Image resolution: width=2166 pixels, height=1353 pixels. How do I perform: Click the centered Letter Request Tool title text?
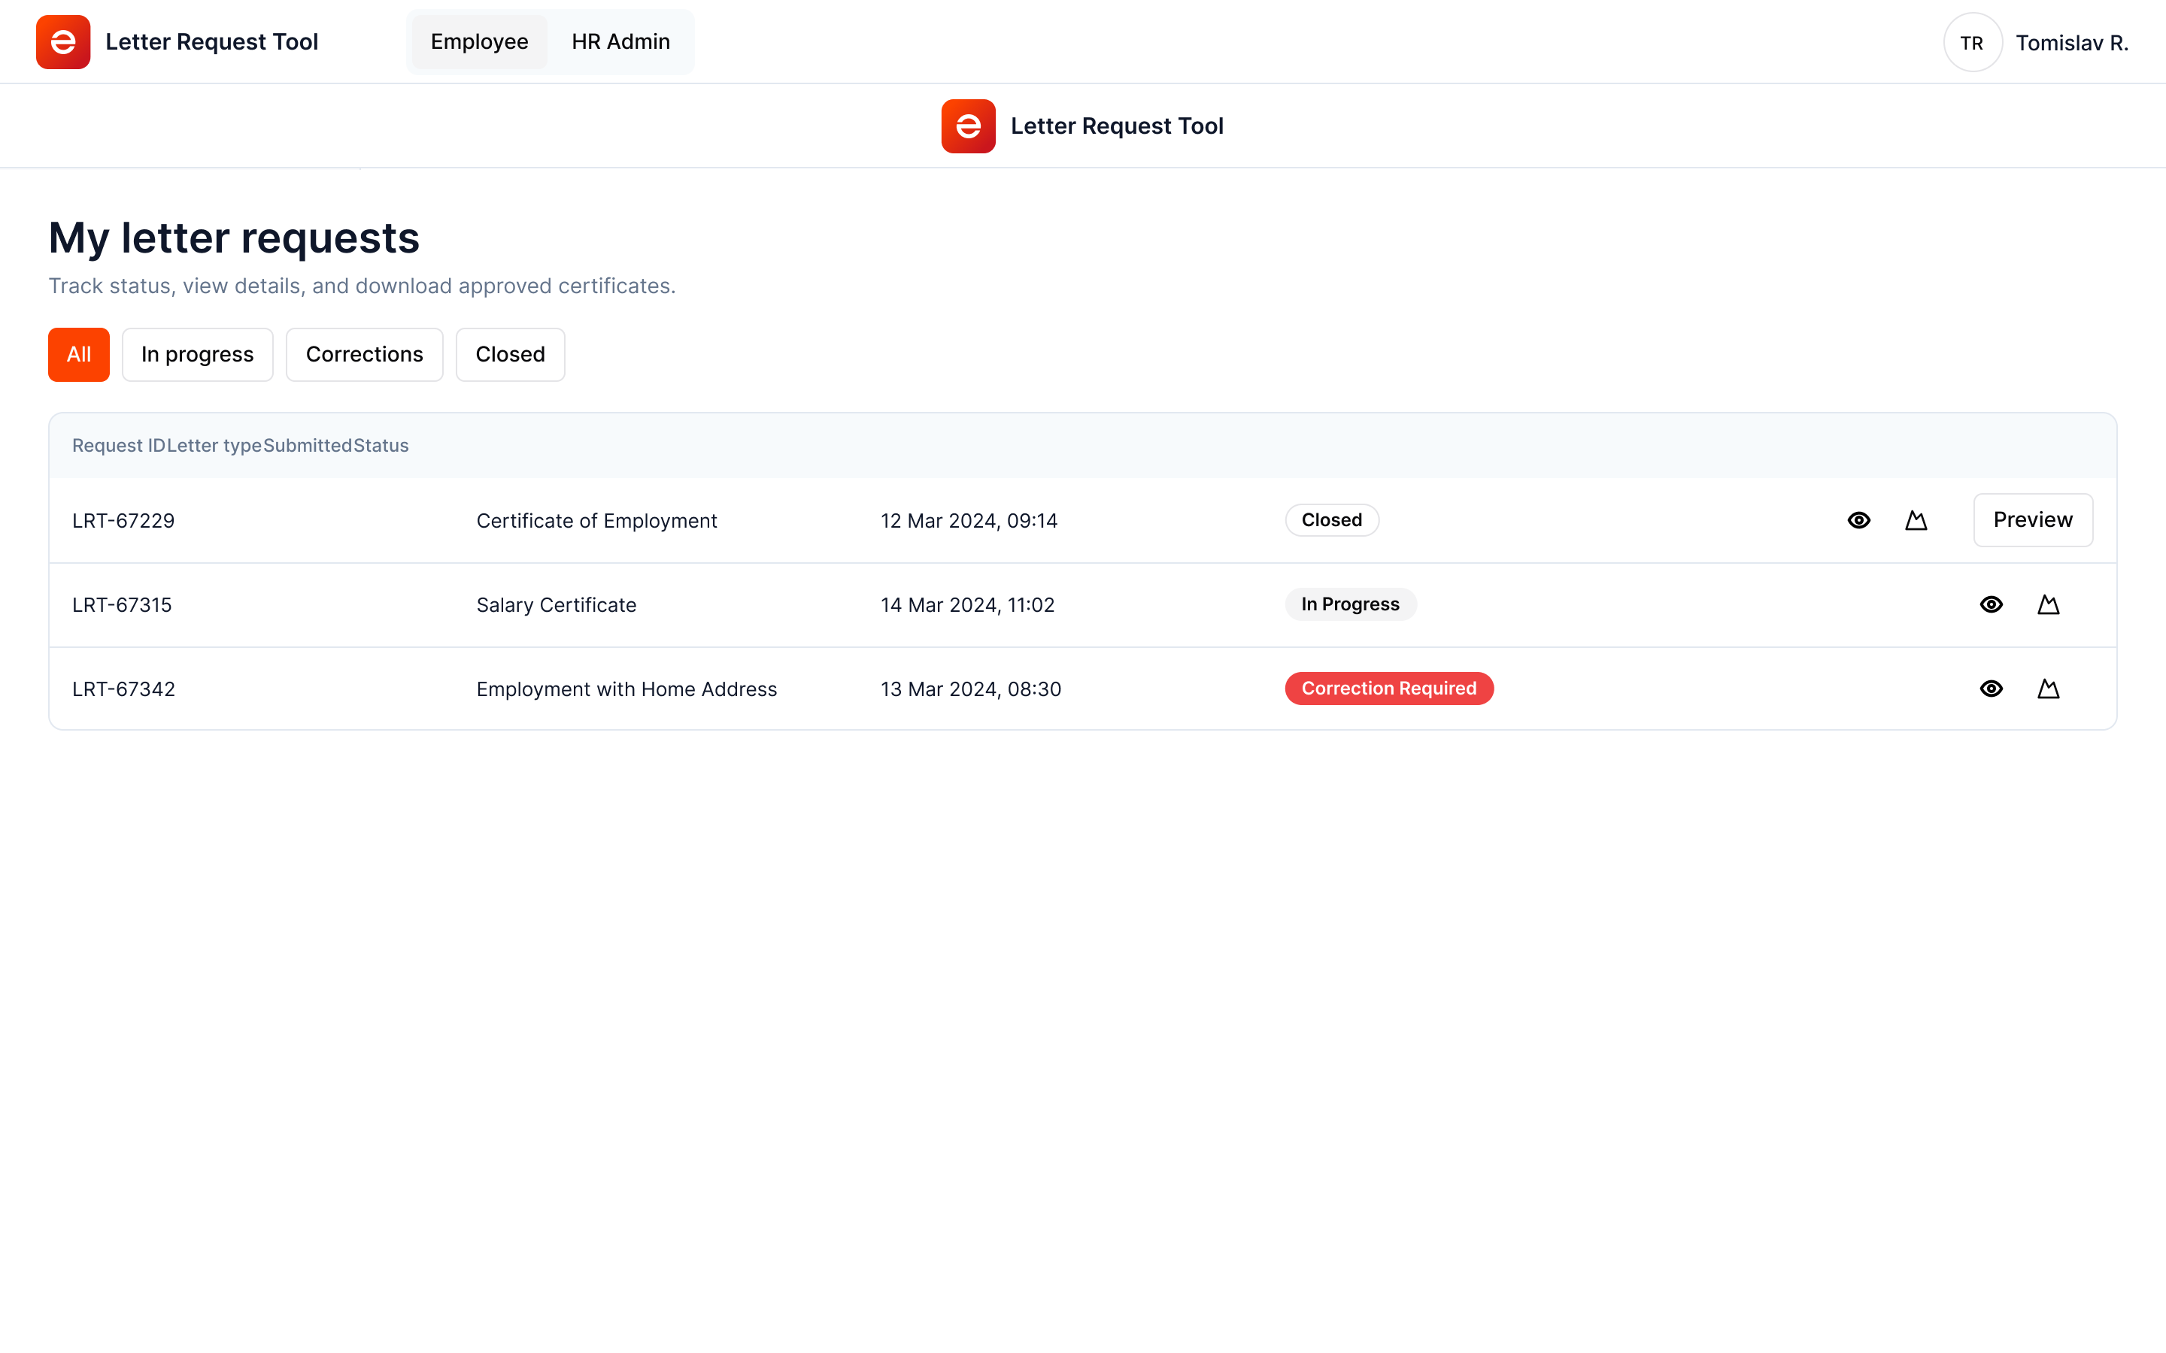coord(1117,126)
